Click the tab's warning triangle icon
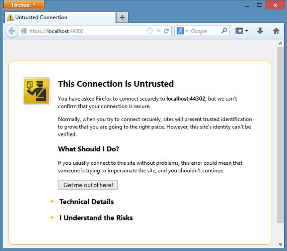Viewport: 287px width, 251px height. 10,18
